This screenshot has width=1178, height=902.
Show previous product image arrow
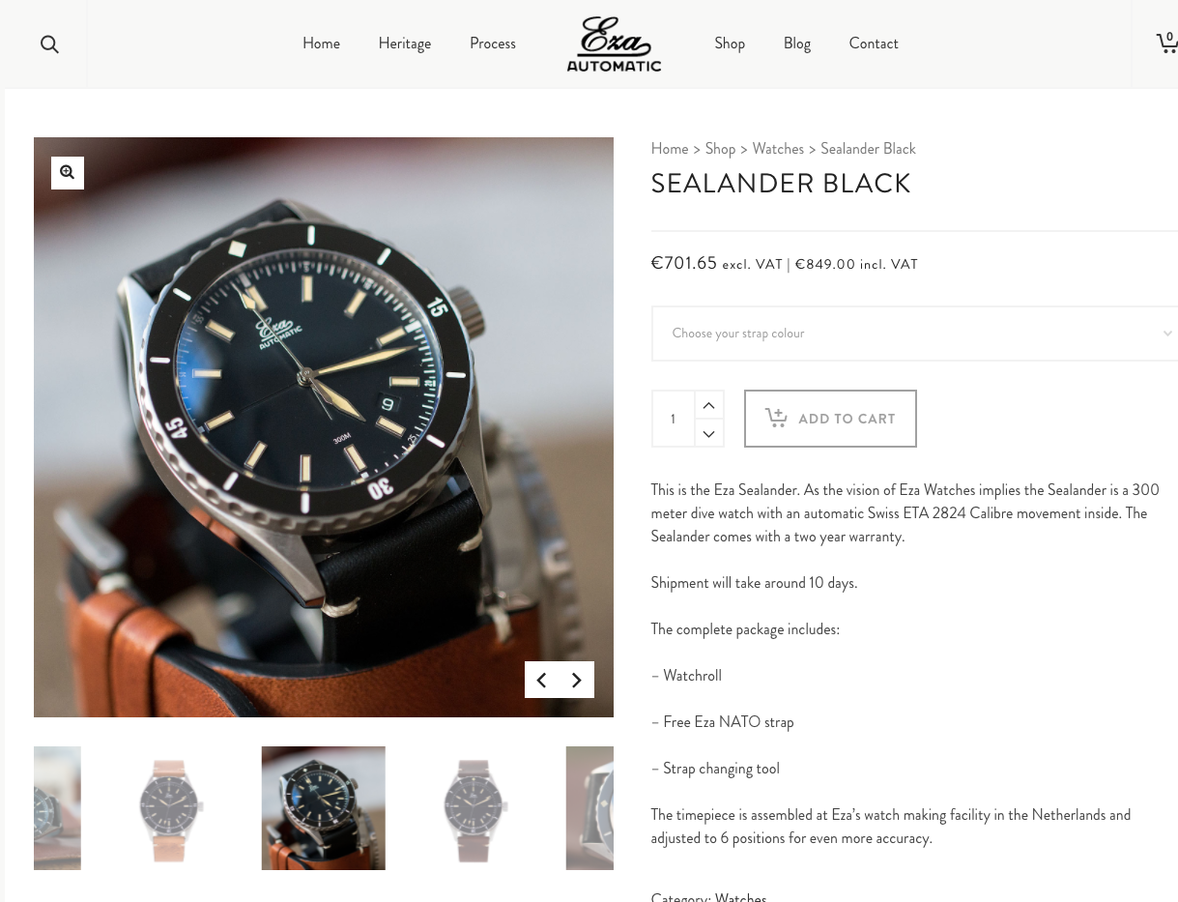pos(541,680)
